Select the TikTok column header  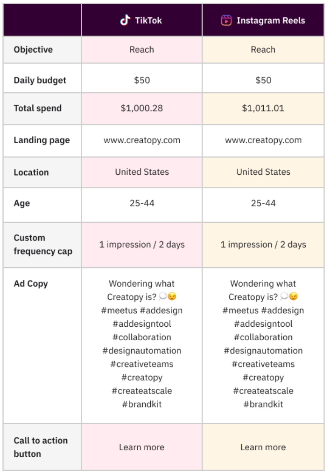[x=141, y=20]
